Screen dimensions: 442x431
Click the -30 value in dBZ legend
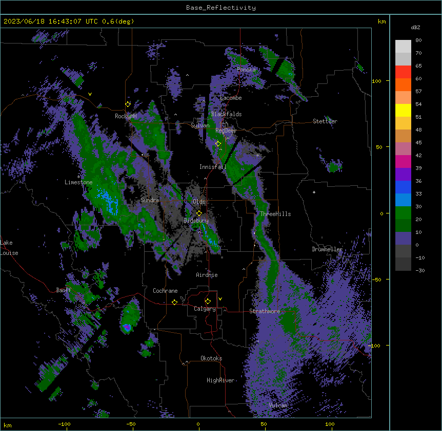(420, 270)
